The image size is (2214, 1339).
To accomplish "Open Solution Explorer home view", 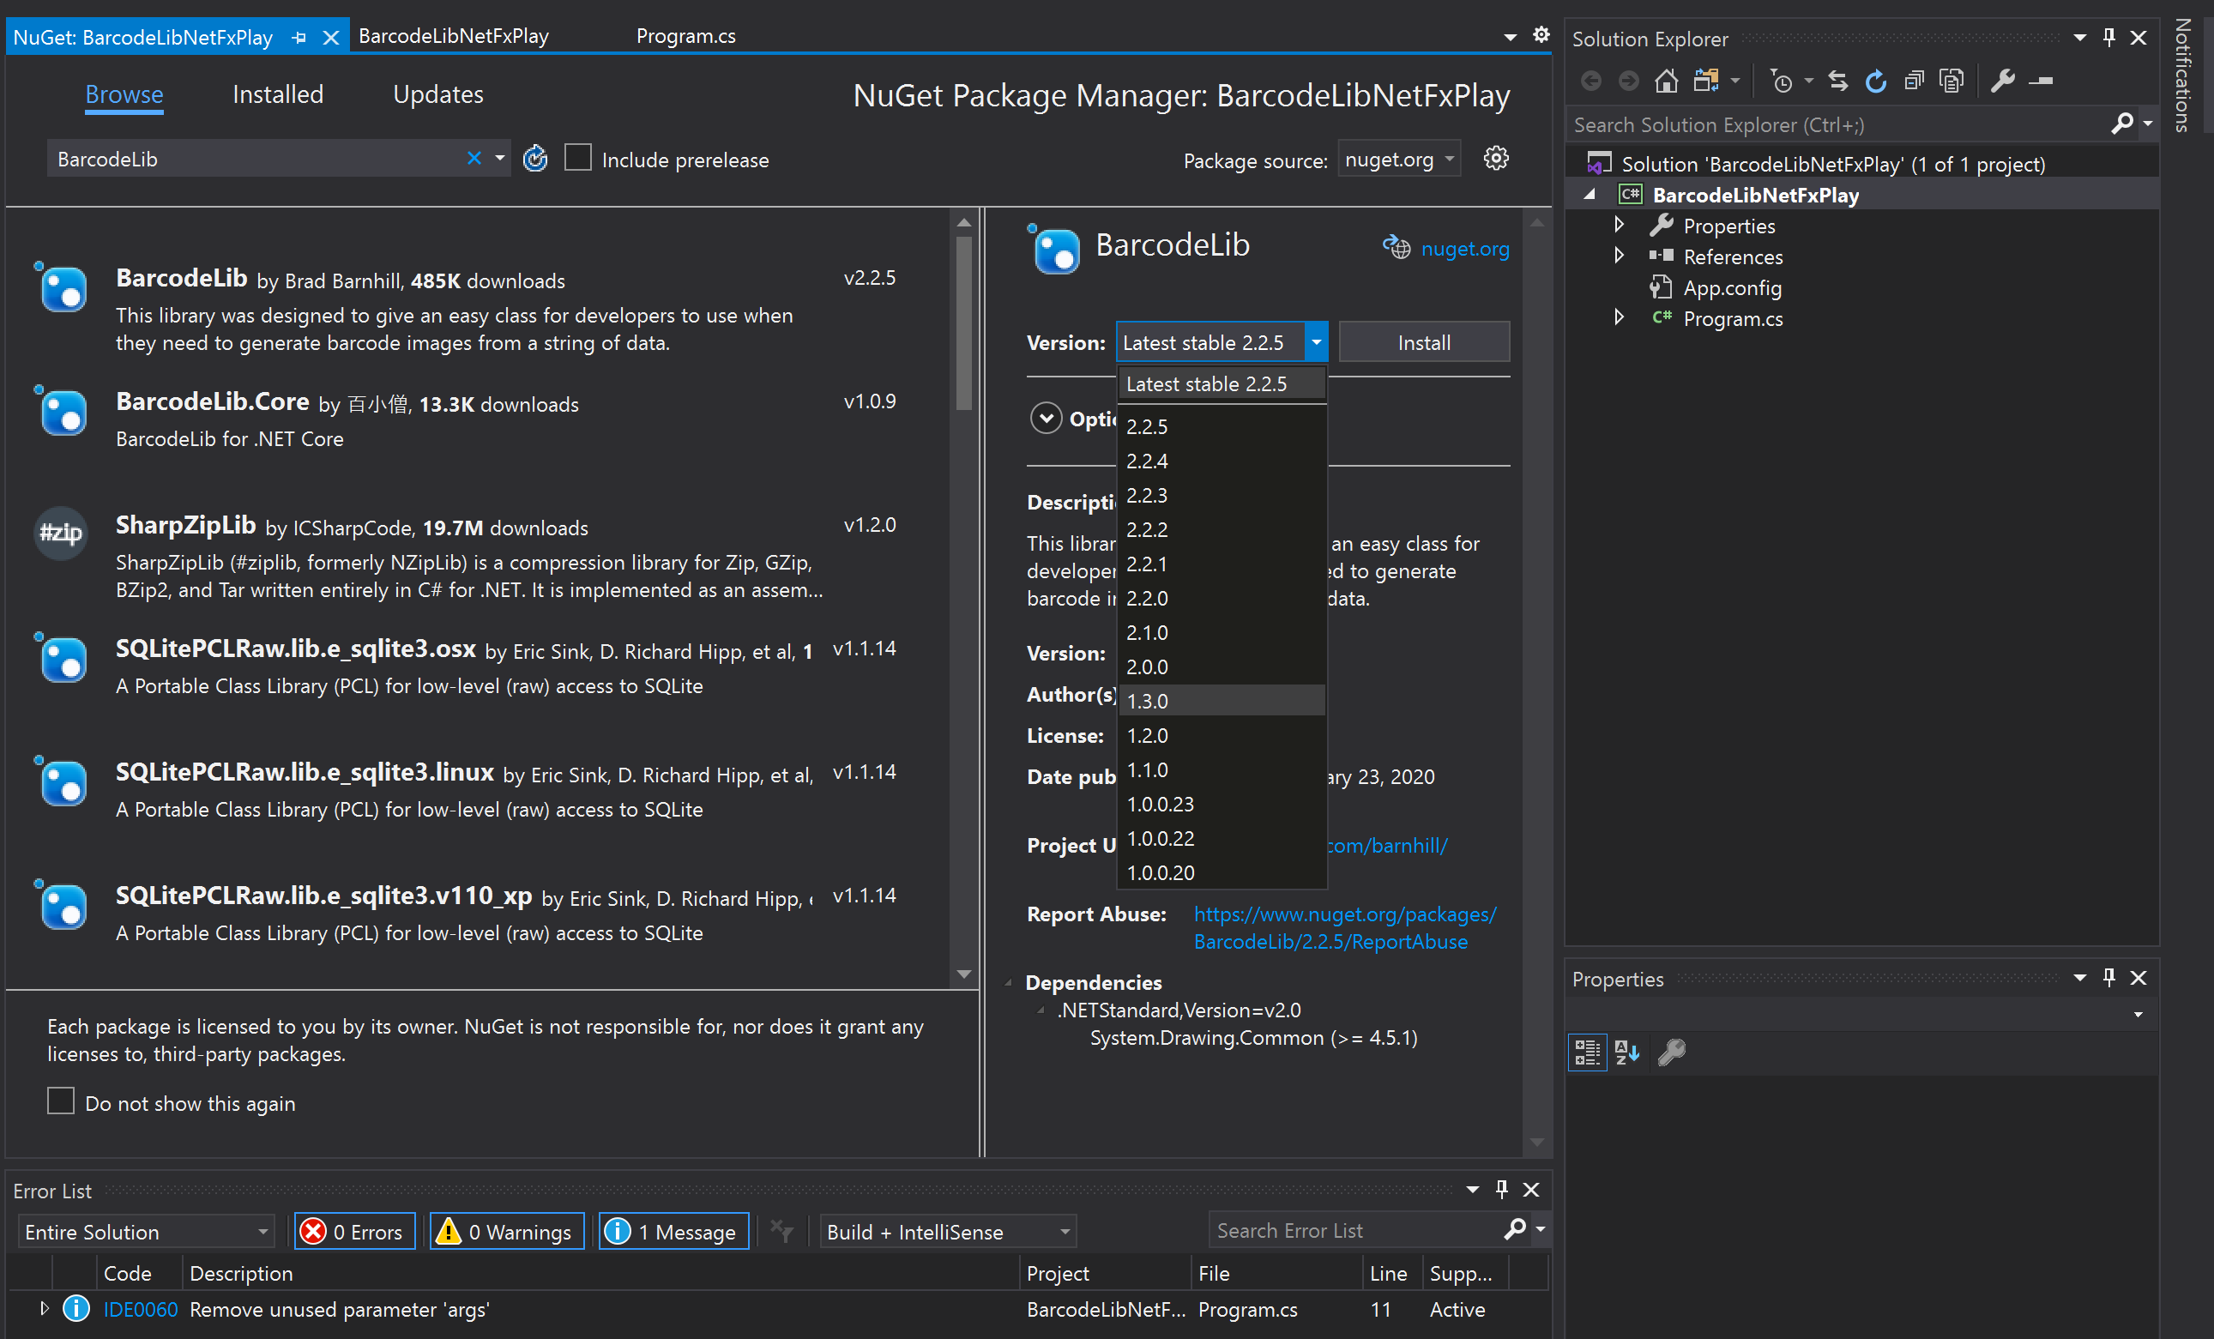I will 1666,80.
